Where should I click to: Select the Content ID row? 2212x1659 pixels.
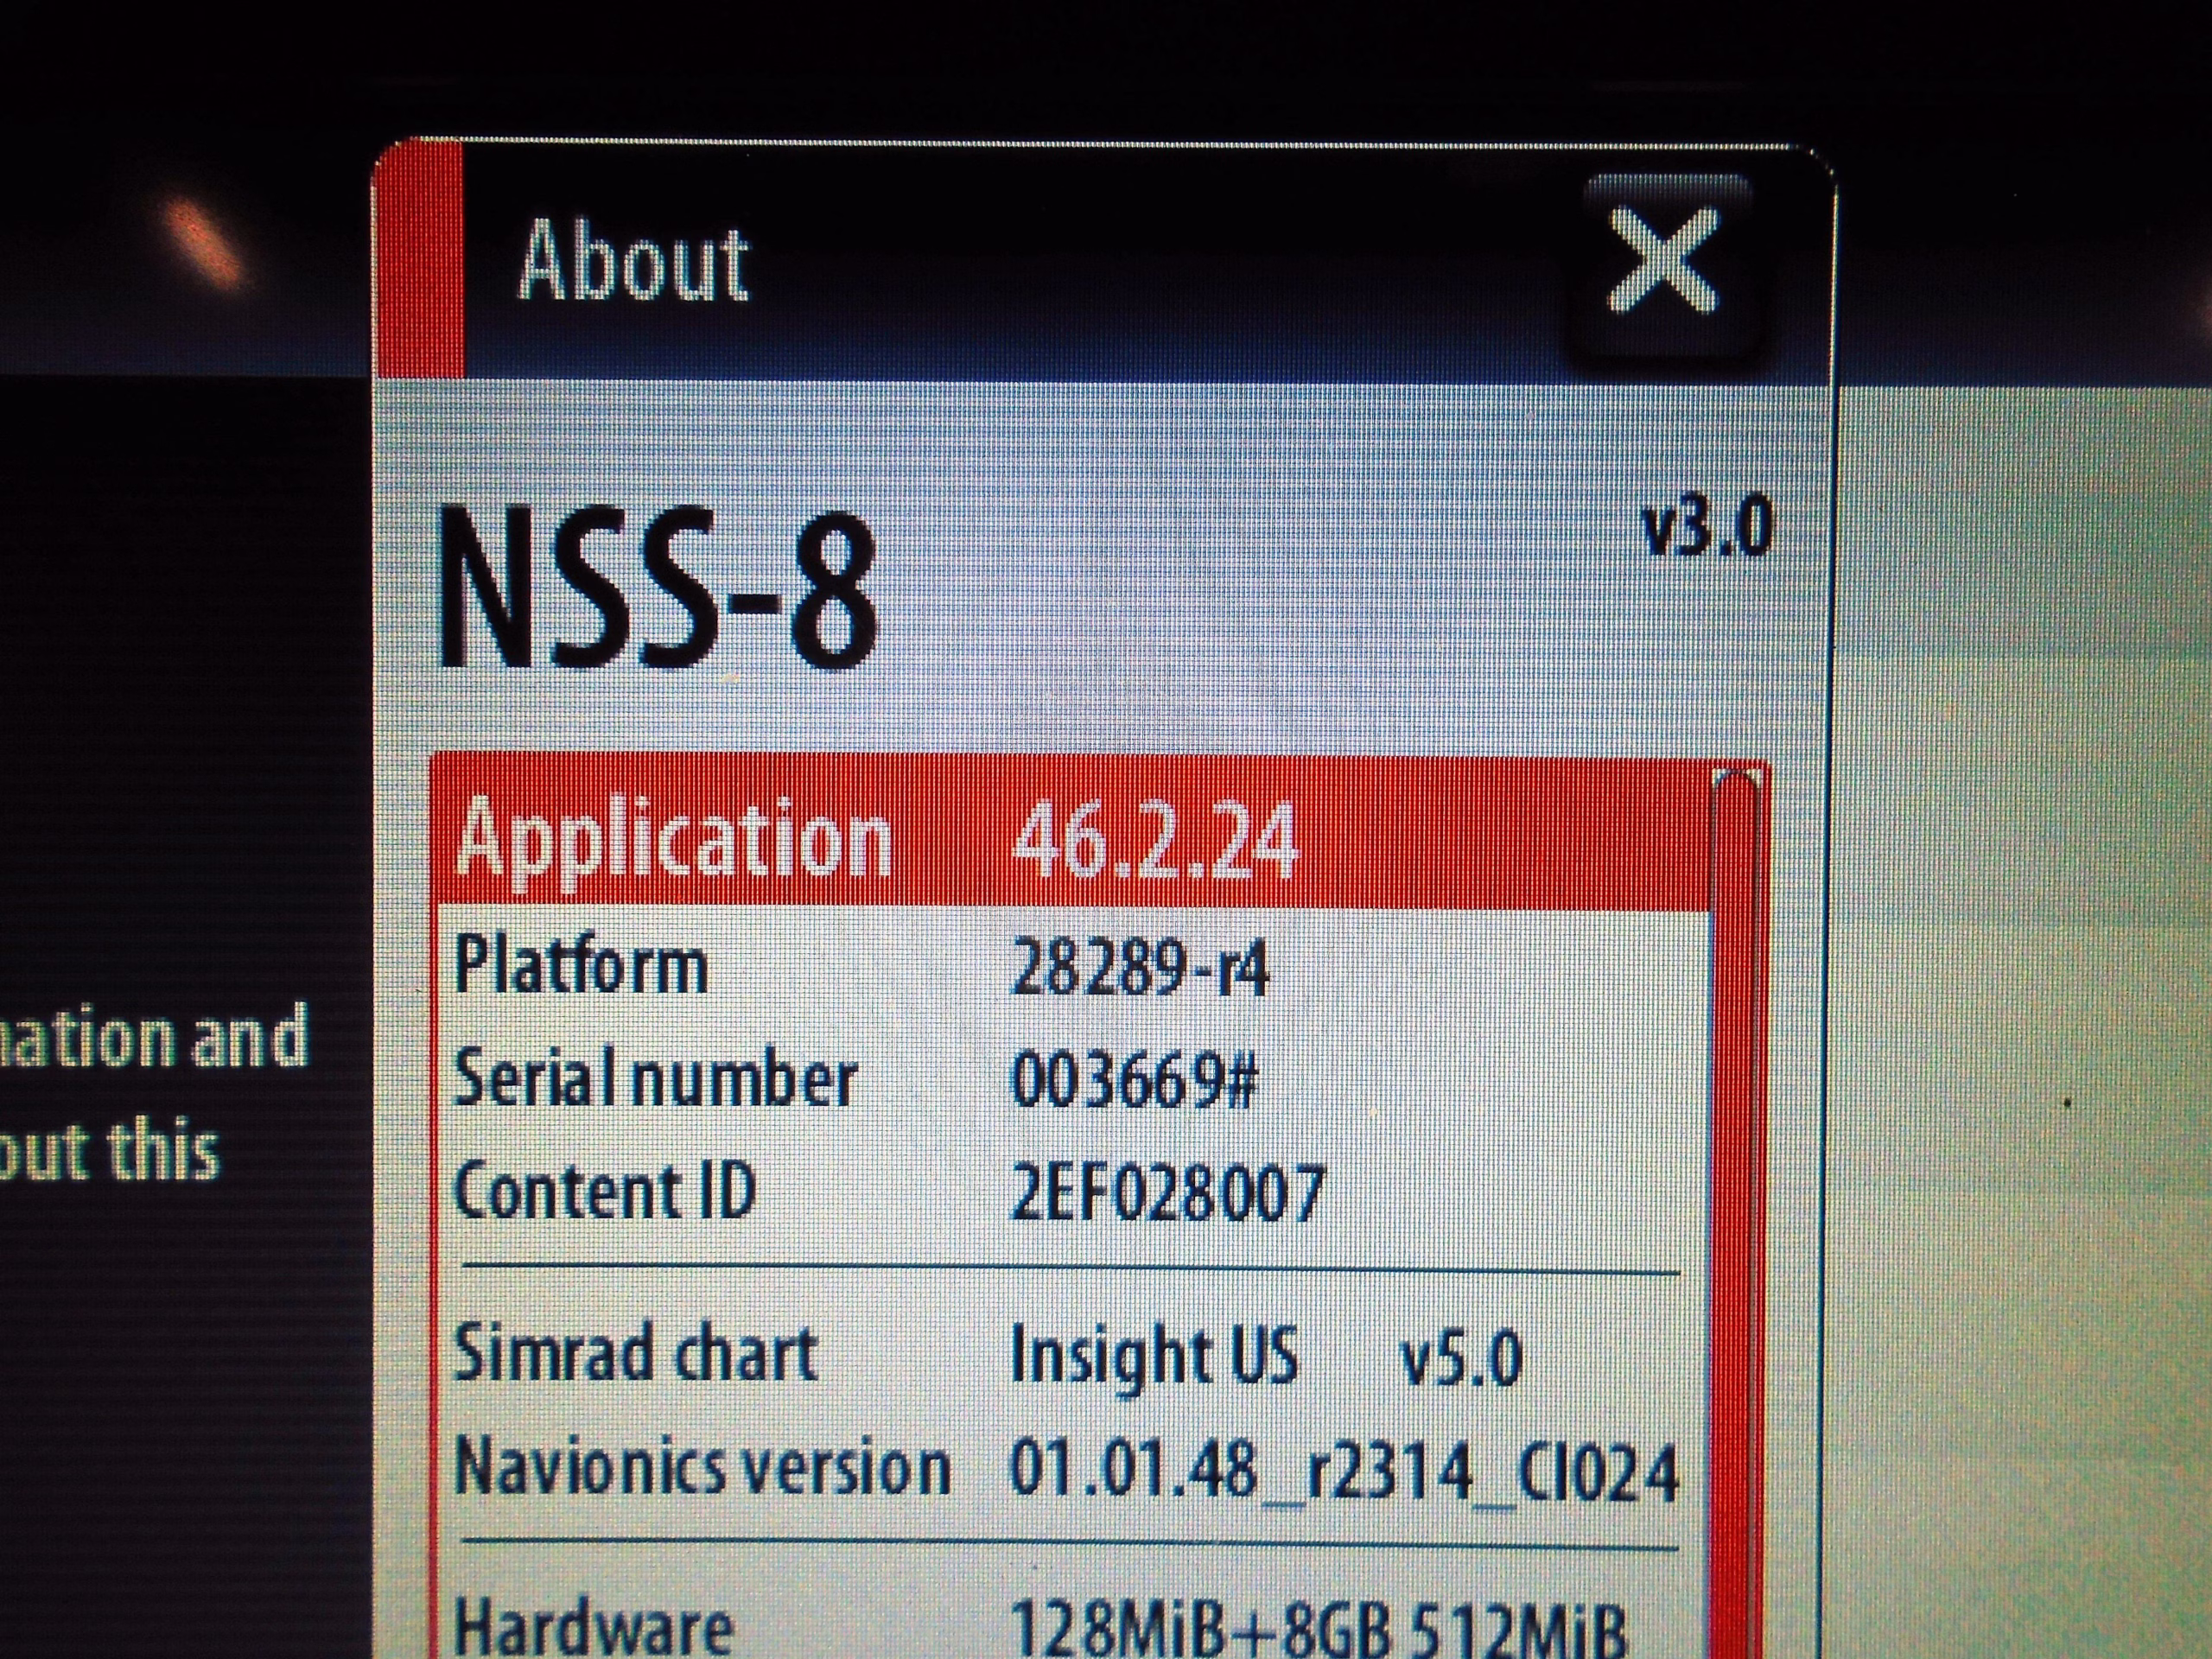pyautogui.click(x=1070, y=1192)
